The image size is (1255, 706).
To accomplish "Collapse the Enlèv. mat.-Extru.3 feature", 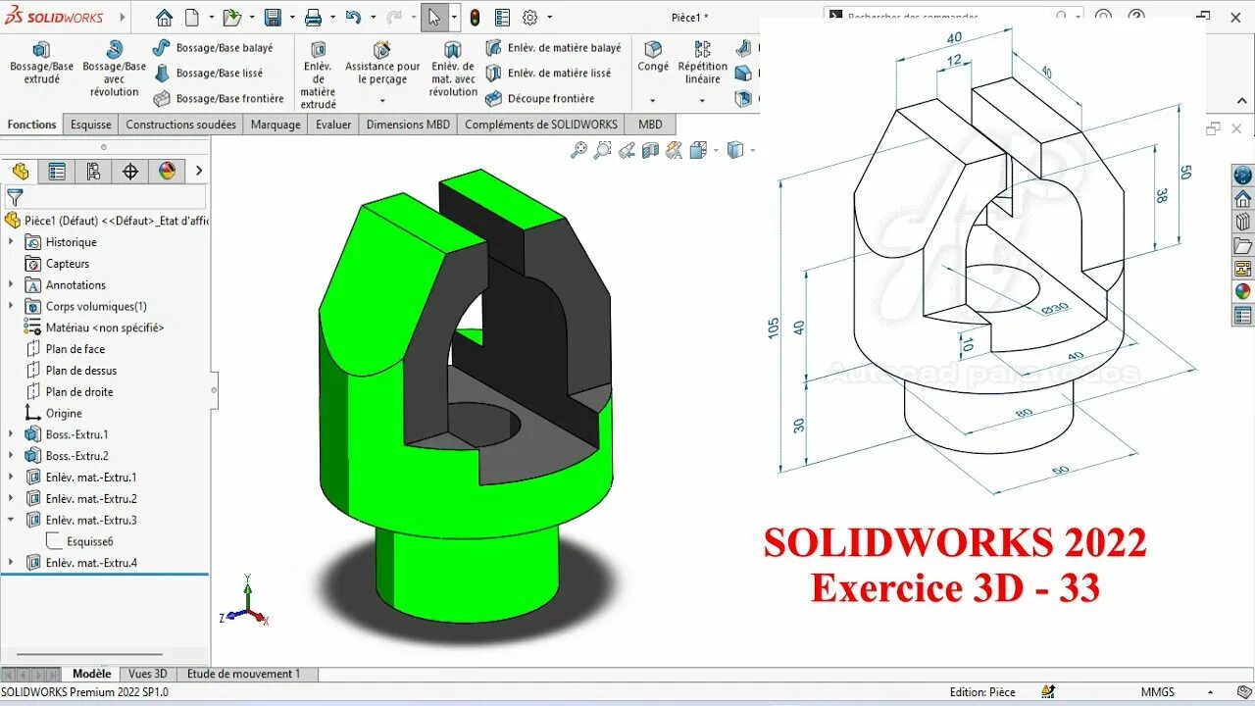I will tap(9, 519).
